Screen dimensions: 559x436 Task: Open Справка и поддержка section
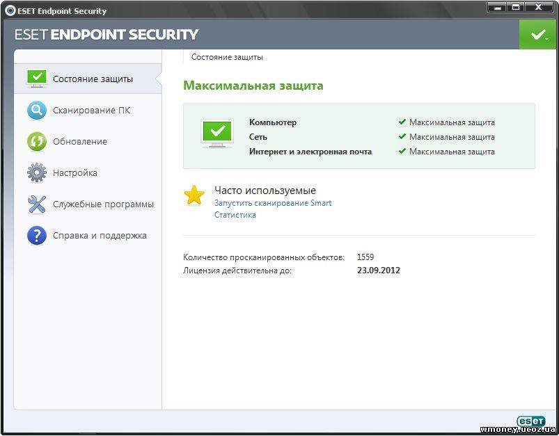(x=100, y=236)
